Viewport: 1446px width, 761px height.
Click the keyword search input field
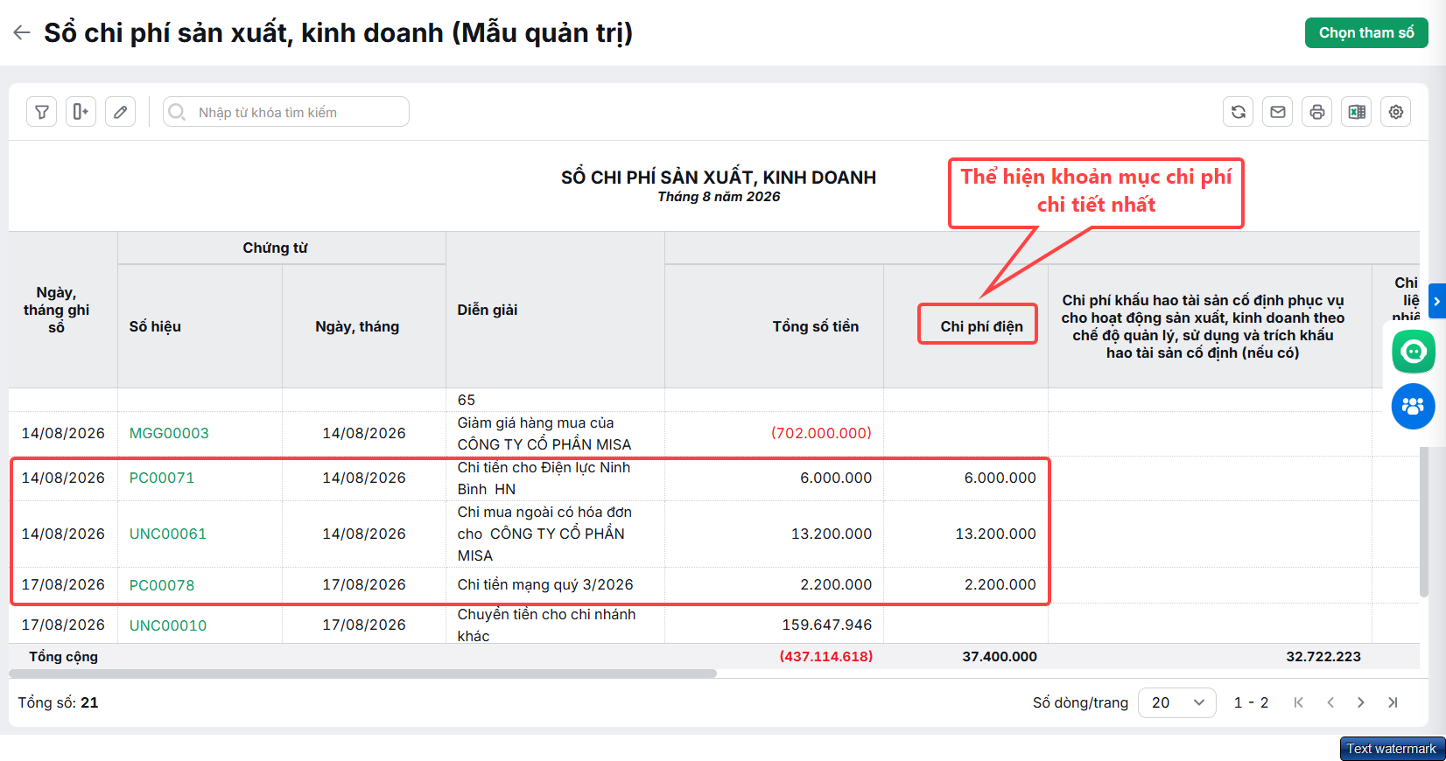click(286, 112)
